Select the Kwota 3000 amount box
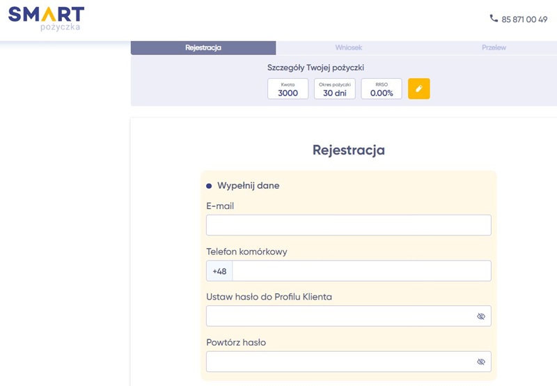Screen dimensions: 557x386 (288, 89)
